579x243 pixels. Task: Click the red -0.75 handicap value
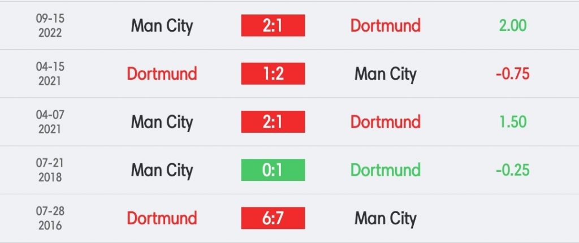tap(513, 74)
